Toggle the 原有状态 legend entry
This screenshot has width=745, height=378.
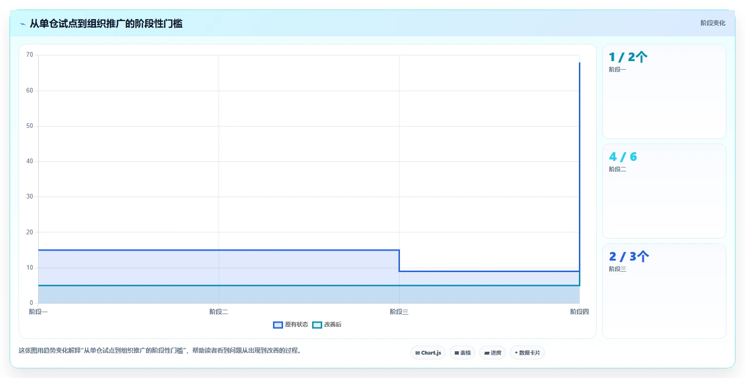(x=291, y=325)
